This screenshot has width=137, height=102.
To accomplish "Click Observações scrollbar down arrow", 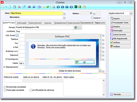I will (x=104, y=95).
